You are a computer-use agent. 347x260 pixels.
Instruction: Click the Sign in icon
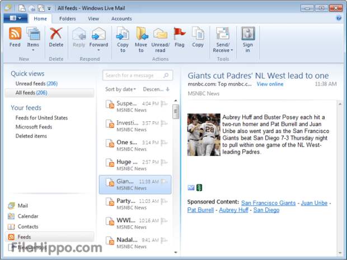pyautogui.click(x=248, y=34)
